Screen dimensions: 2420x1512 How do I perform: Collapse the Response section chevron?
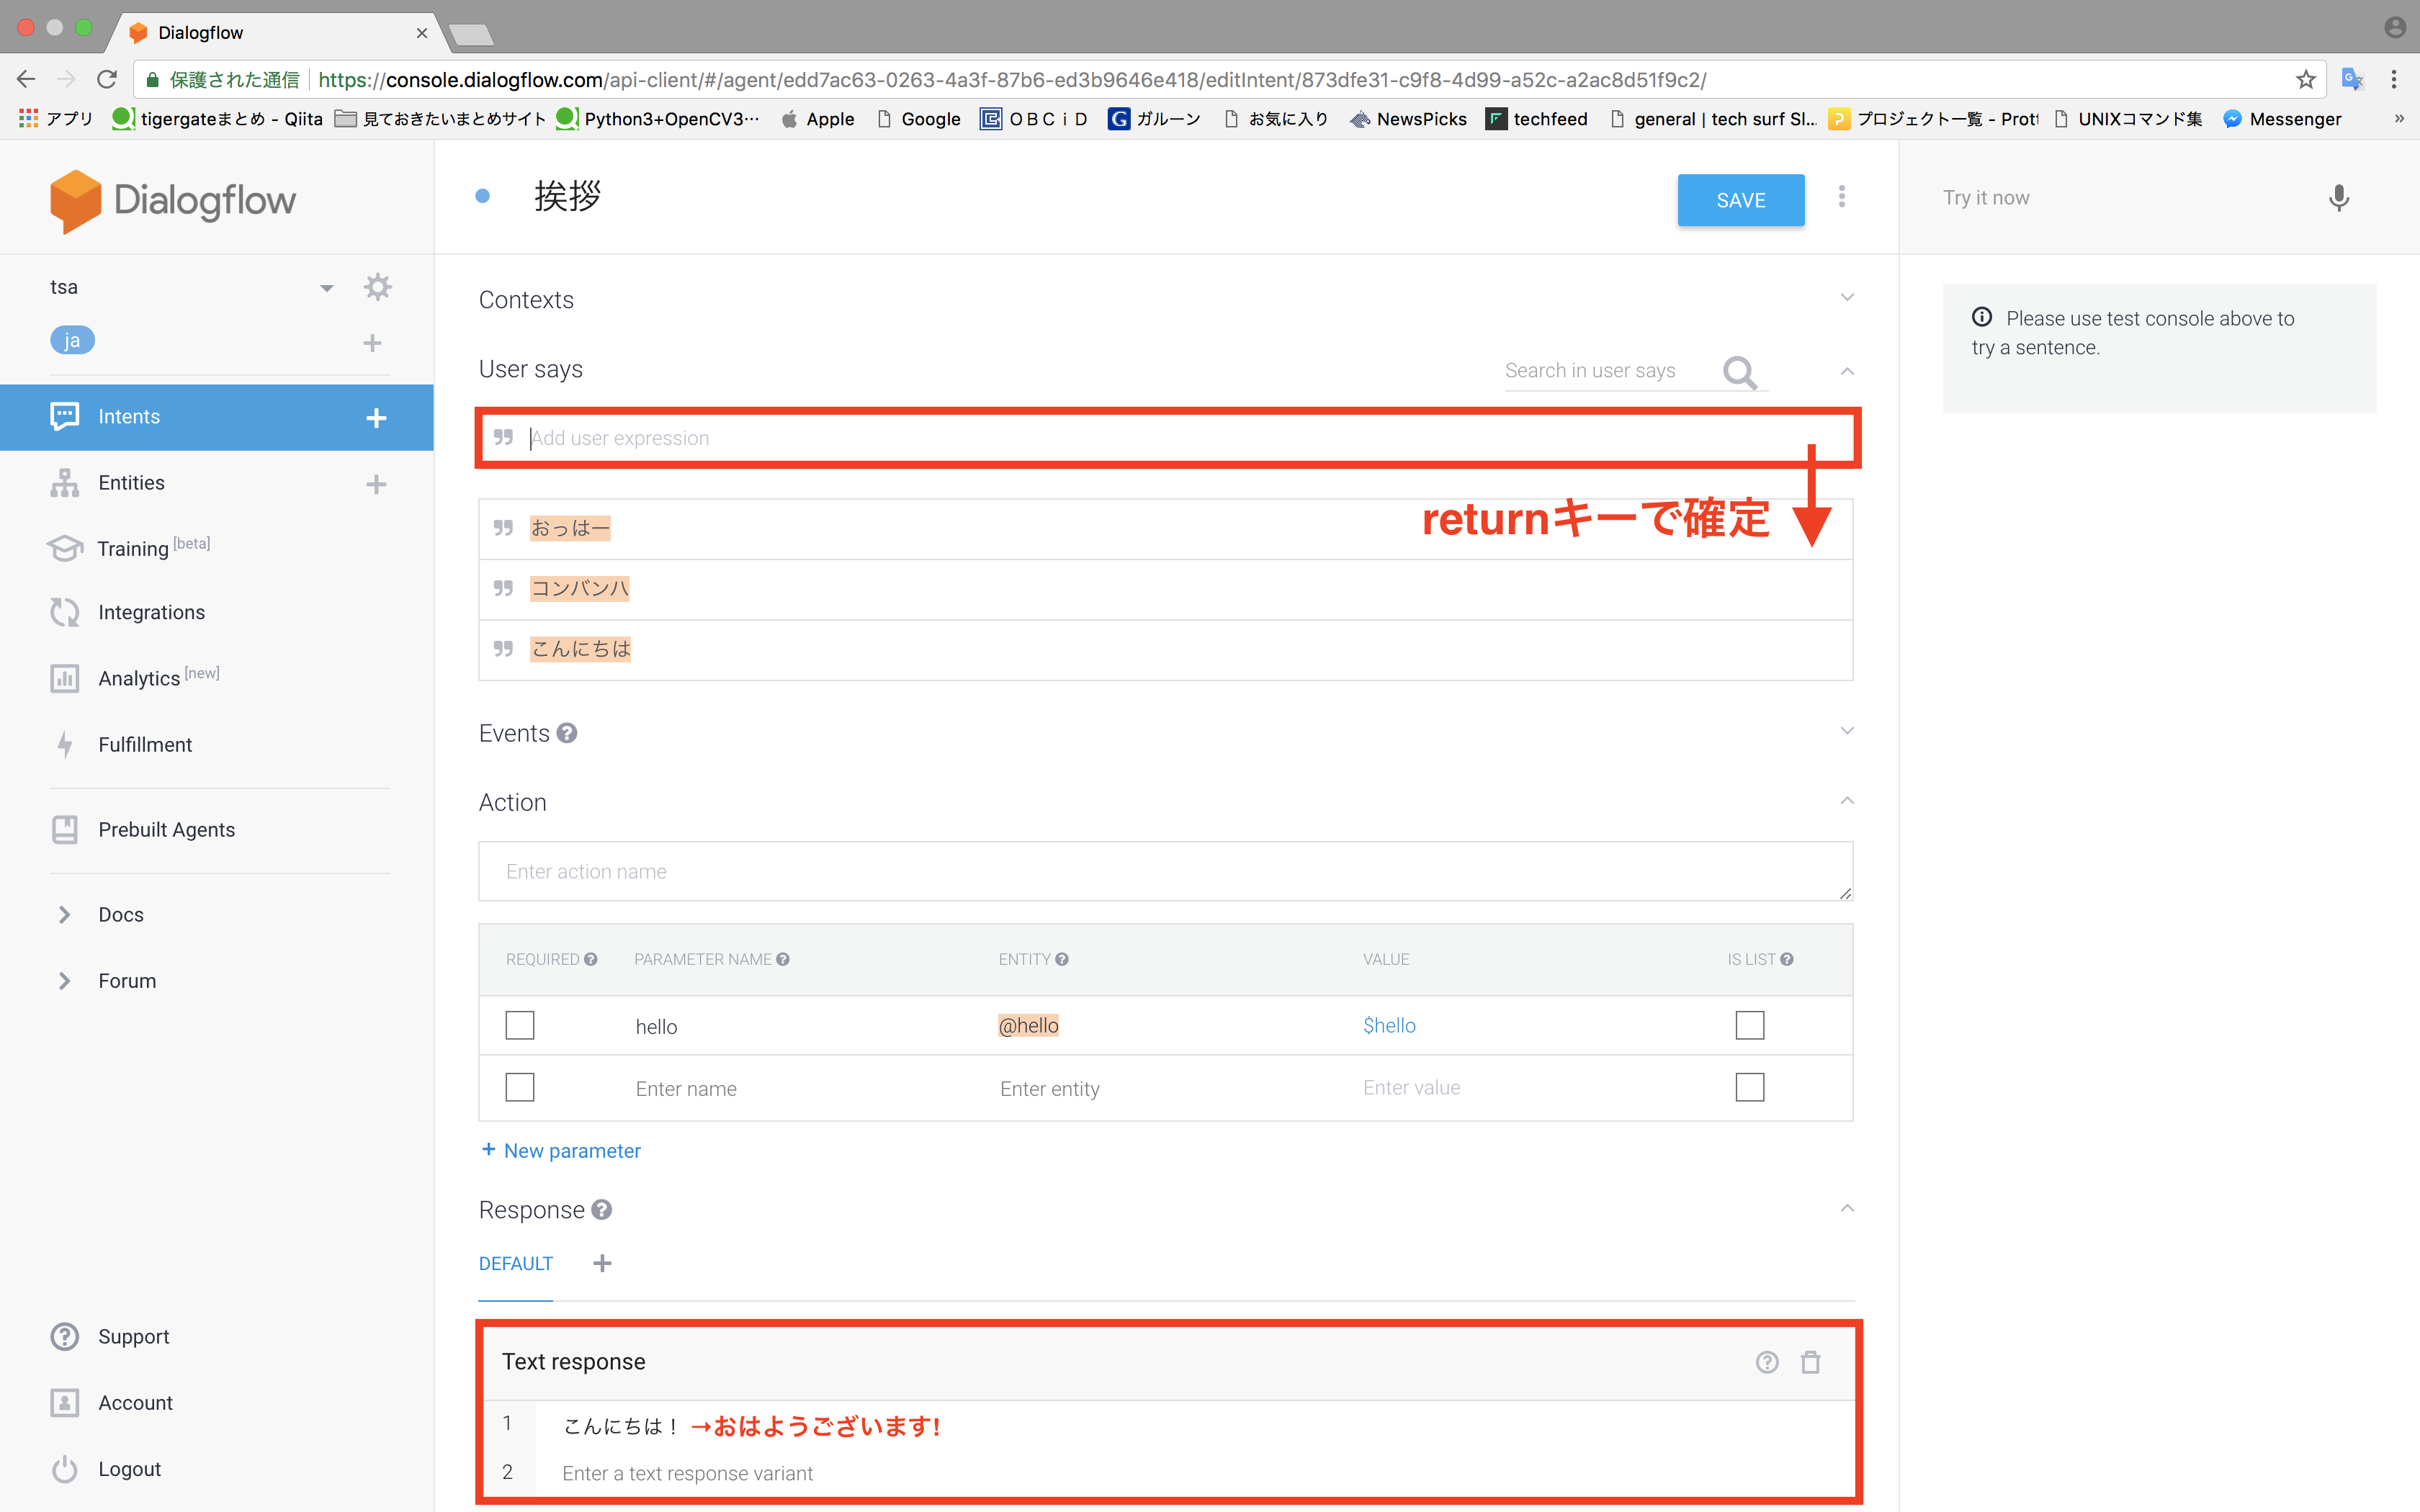(x=1847, y=1209)
